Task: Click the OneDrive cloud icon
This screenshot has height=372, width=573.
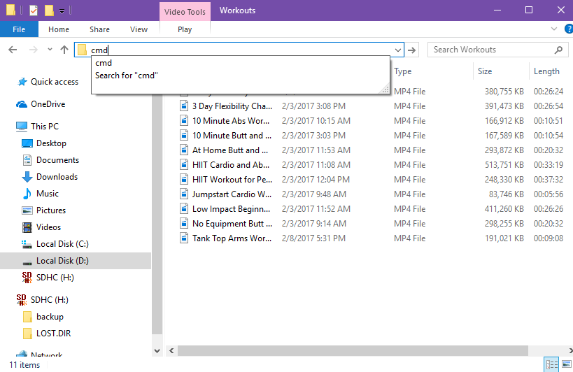Action: tap(22, 104)
